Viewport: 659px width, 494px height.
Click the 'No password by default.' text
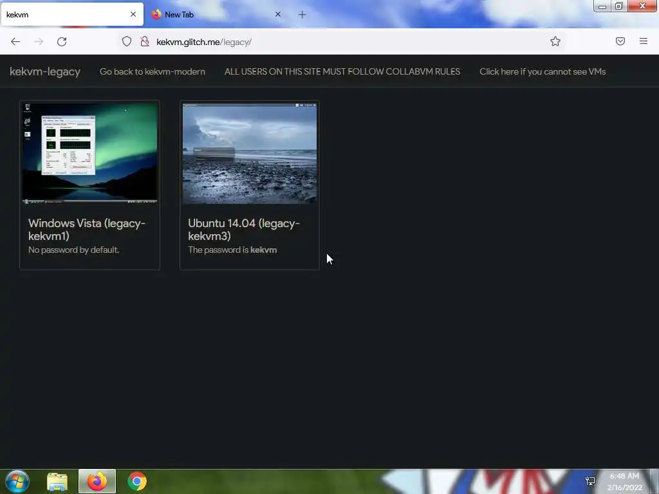point(73,250)
